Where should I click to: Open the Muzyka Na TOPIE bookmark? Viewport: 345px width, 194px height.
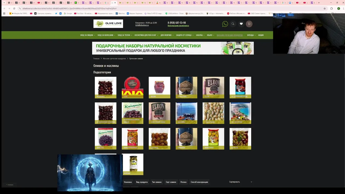click(19, 13)
